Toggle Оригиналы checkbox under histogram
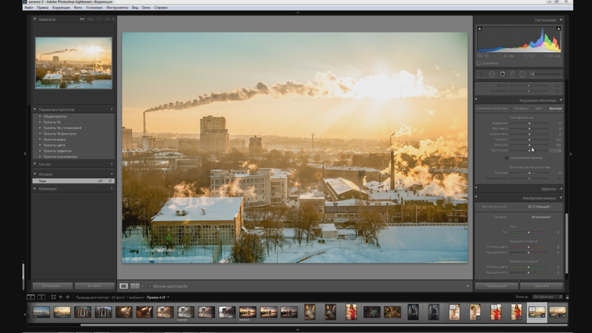The image size is (592, 333). 479,63
